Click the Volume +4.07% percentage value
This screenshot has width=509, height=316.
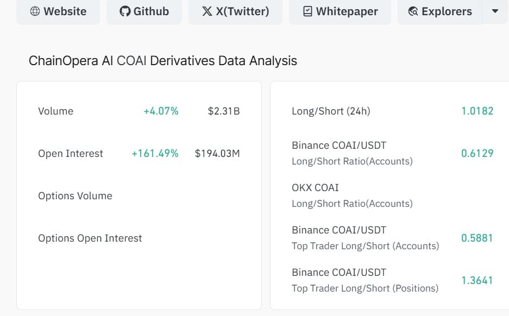(x=162, y=111)
